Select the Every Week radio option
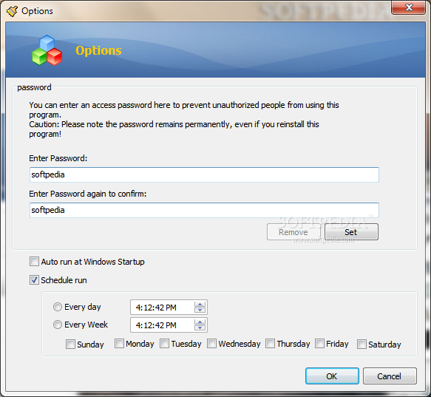This screenshot has width=431, height=397. click(58, 325)
